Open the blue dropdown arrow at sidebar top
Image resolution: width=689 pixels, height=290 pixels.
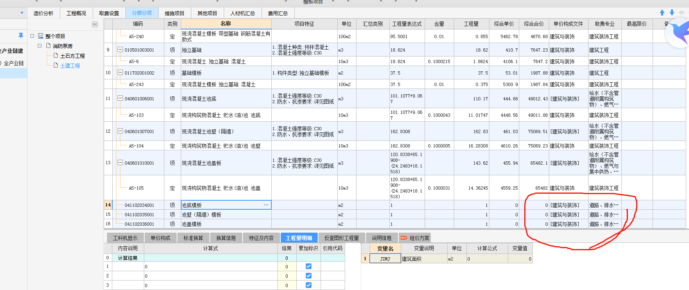tap(22, 13)
